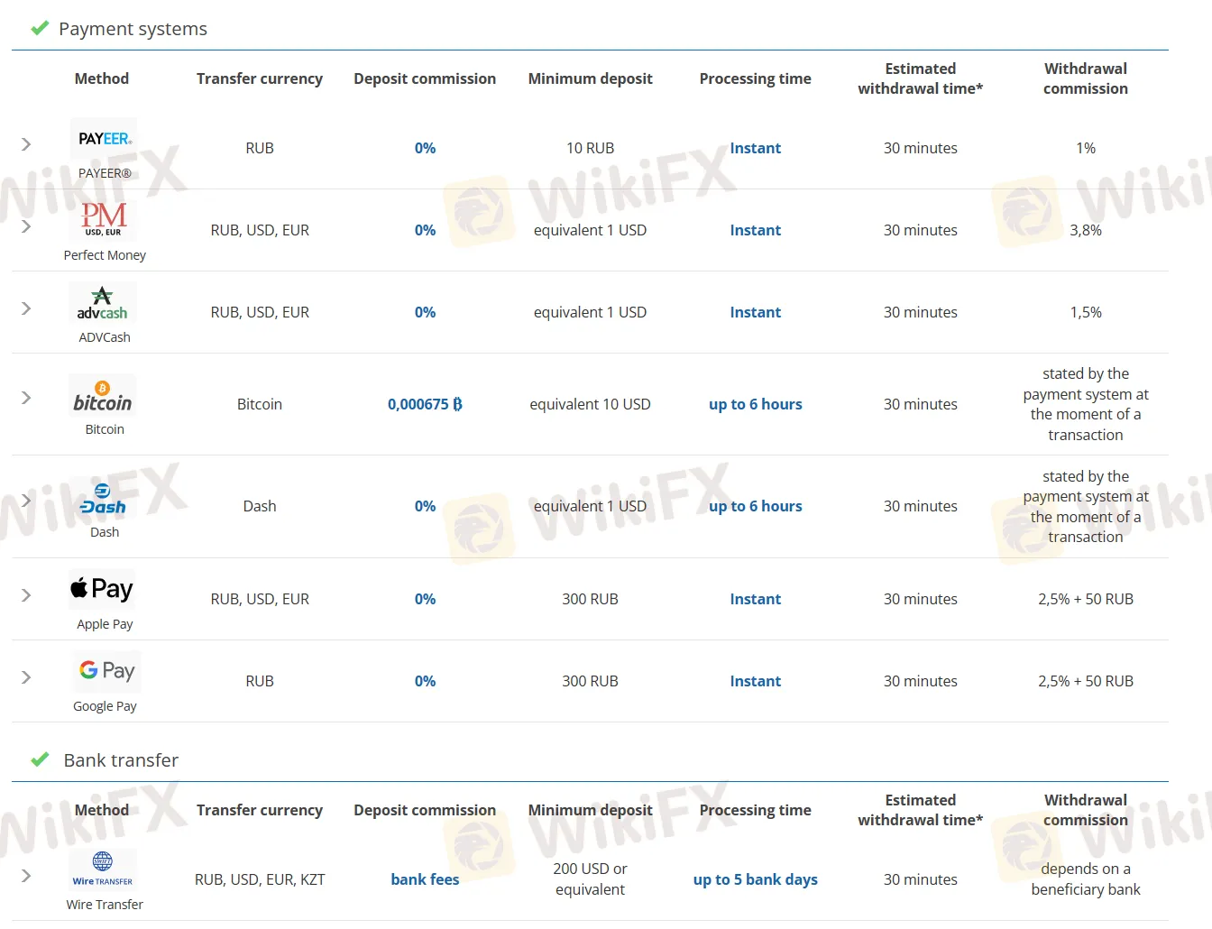Click the Instant link for PAYEER
The width and height of the screenshot is (1212, 929).
755,148
